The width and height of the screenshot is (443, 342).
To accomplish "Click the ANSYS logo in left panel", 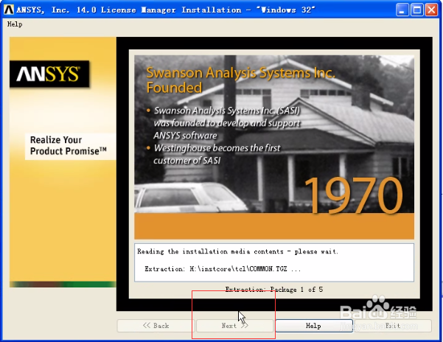I will (49, 74).
